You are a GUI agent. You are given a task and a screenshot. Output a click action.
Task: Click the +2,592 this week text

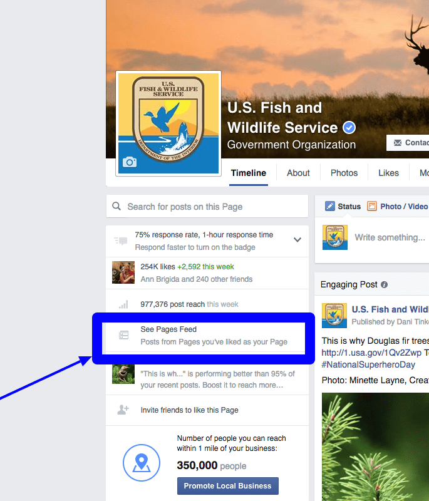point(205,267)
